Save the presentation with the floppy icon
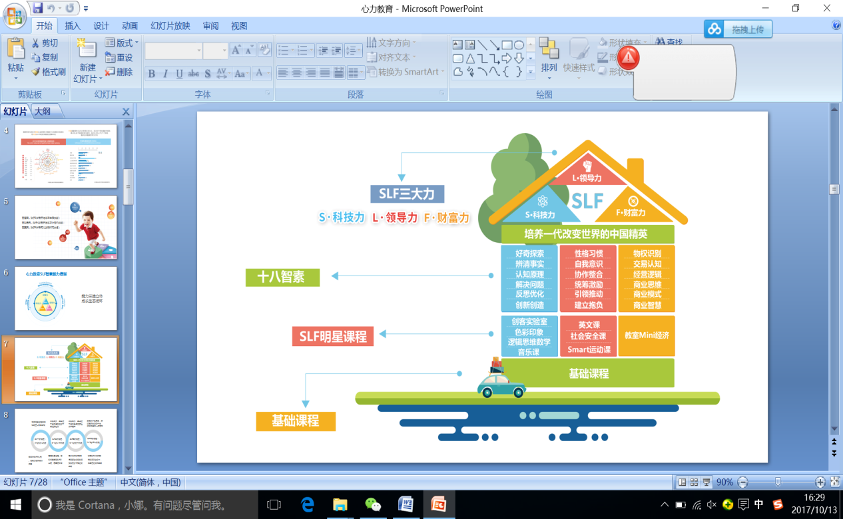The image size is (843, 519). pyautogui.click(x=38, y=9)
